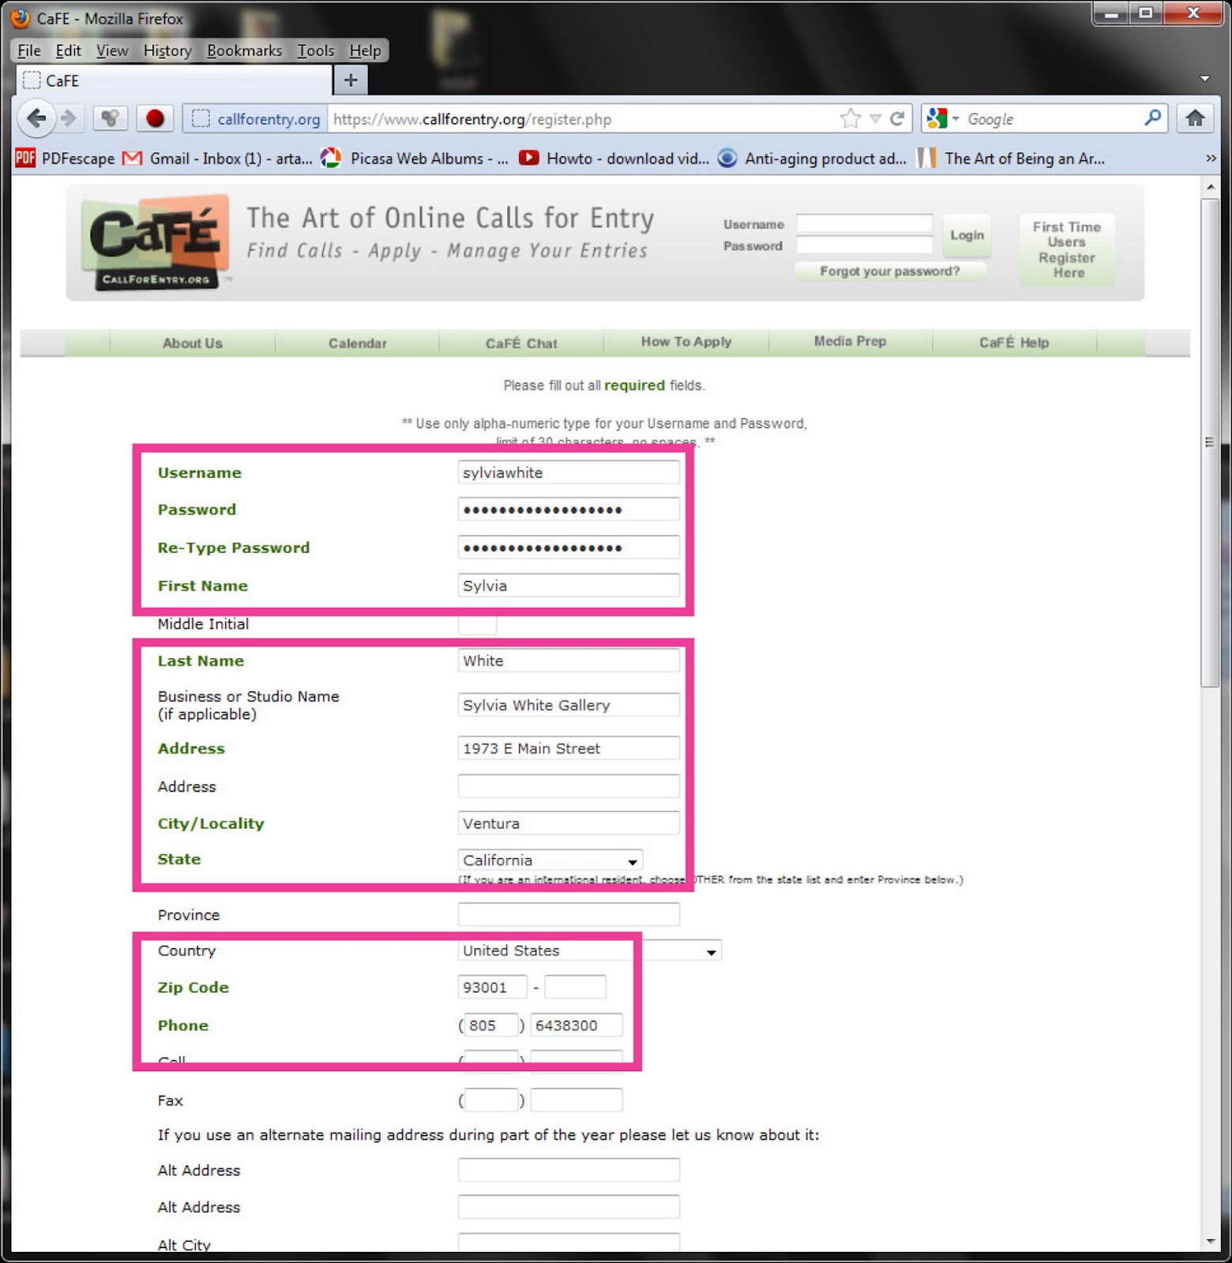The height and width of the screenshot is (1263, 1232).
Task: Open a new tab with plus button
Action: click(351, 80)
